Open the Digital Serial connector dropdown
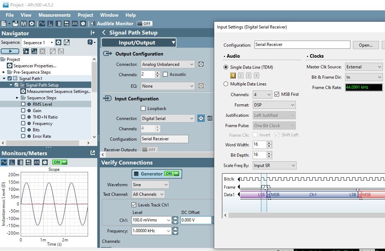 (x=168, y=119)
